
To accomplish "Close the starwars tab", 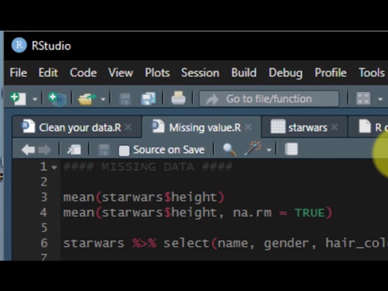I will (334, 127).
